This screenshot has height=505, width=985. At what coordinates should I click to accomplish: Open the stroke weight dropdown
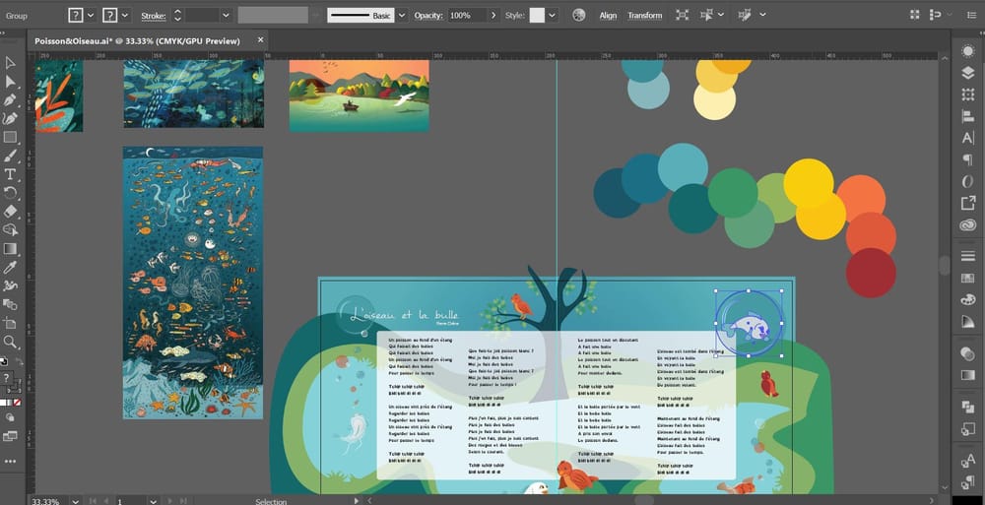click(227, 15)
